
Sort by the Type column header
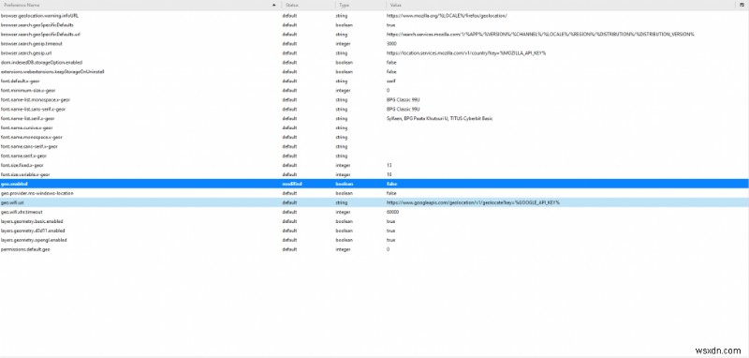[x=360, y=6]
